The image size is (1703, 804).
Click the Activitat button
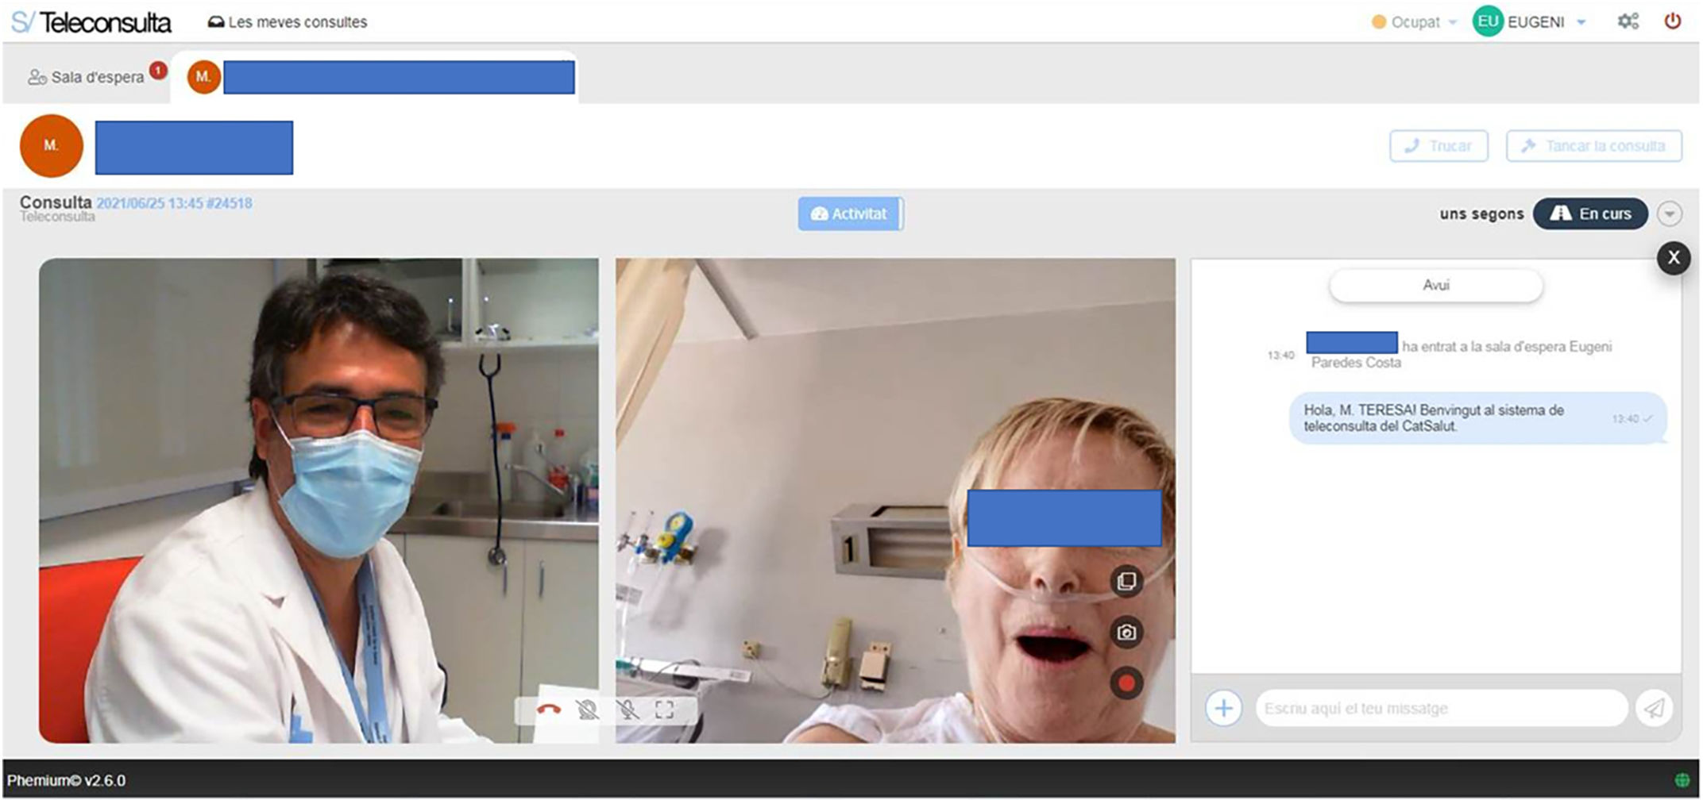(849, 214)
